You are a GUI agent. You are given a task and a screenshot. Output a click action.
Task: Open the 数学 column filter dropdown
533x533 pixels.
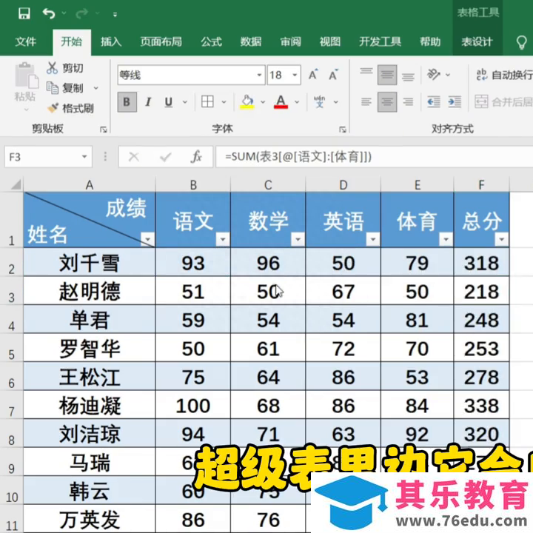coord(298,239)
